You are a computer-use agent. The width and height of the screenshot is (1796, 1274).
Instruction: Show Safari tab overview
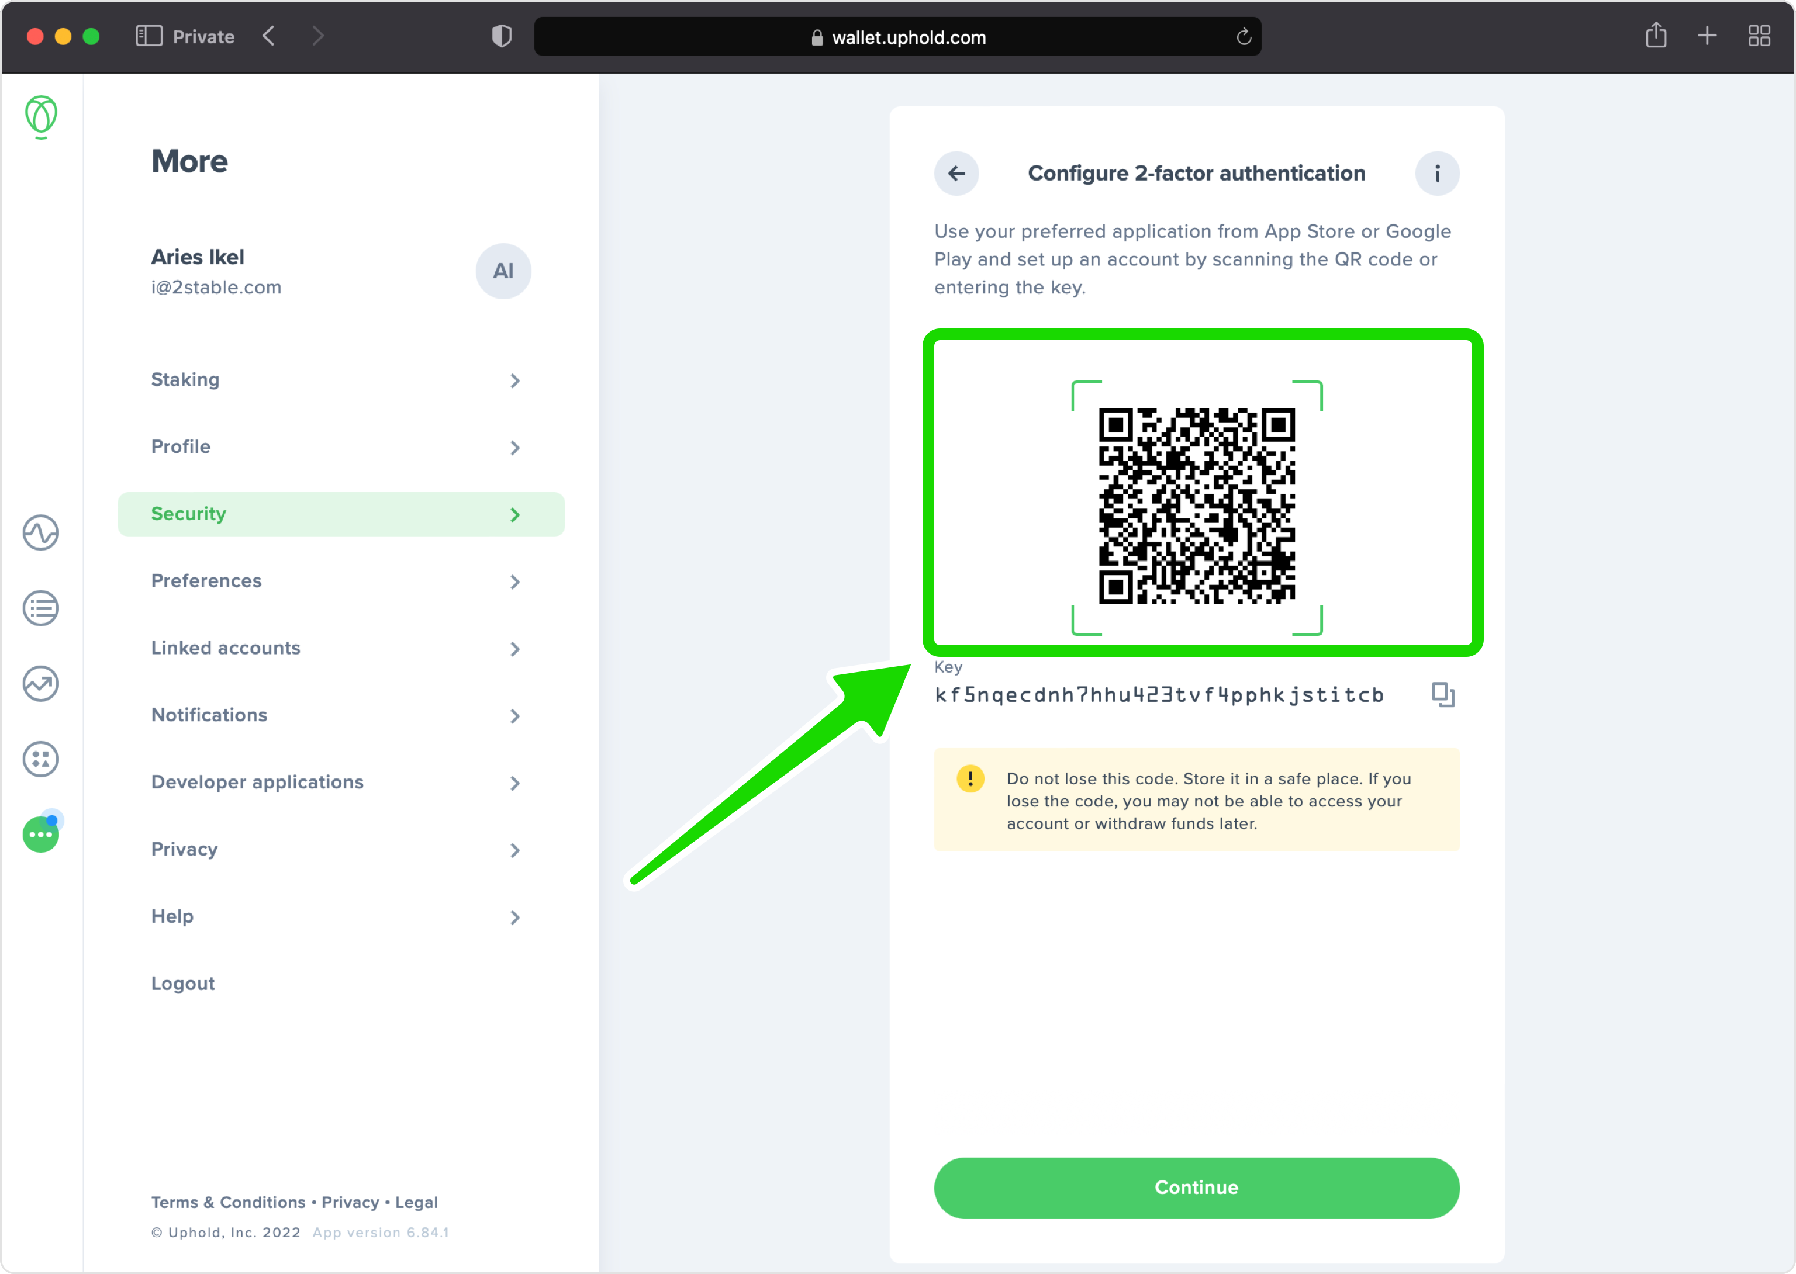pyautogui.click(x=1759, y=36)
